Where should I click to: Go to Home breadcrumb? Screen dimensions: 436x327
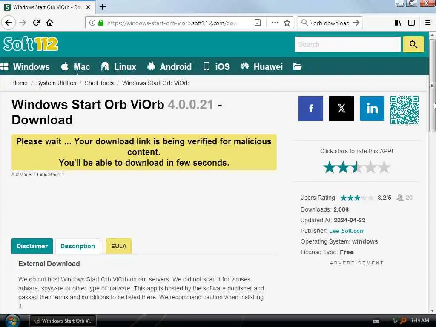click(x=20, y=83)
